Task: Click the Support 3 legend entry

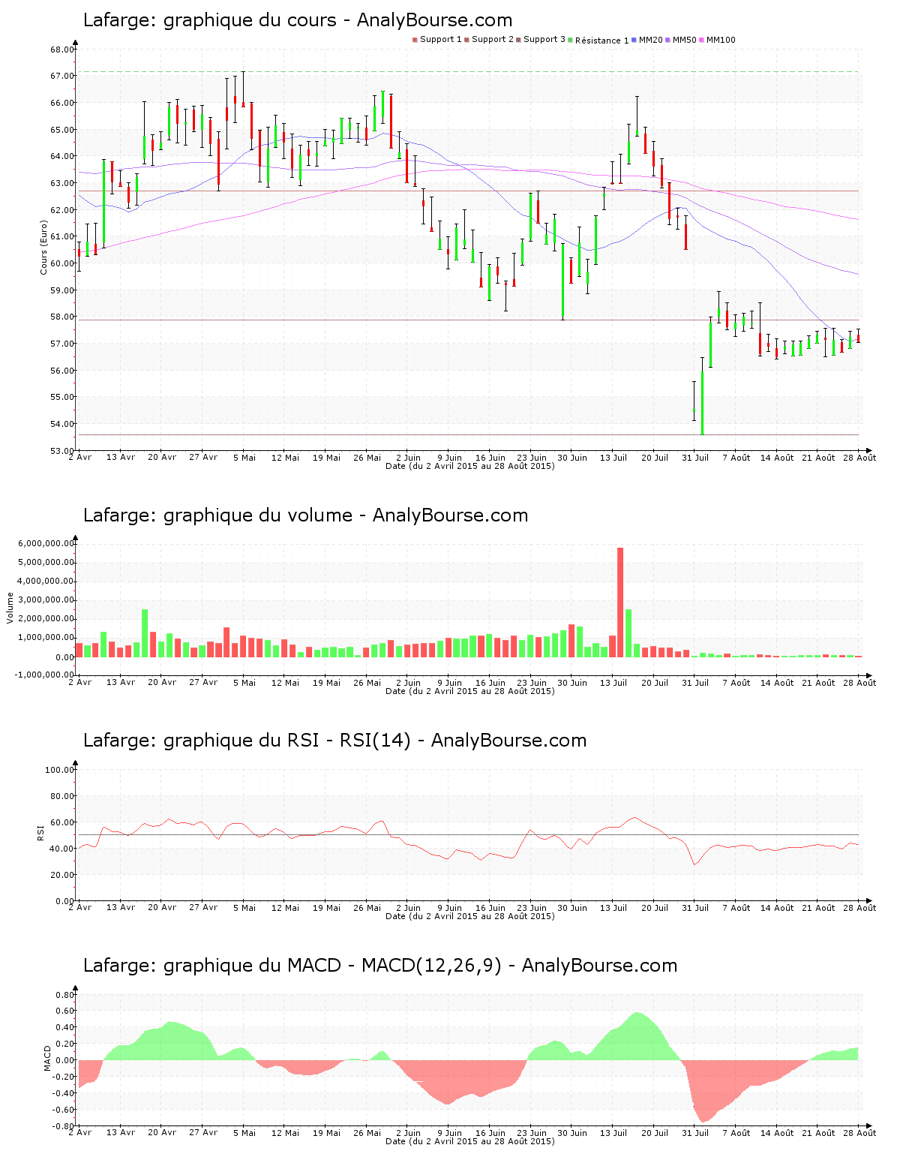Action: (x=541, y=40)
